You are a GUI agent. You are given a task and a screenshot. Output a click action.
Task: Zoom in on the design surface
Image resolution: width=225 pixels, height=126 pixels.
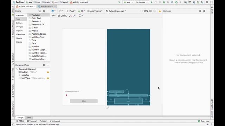pos(150,11)
